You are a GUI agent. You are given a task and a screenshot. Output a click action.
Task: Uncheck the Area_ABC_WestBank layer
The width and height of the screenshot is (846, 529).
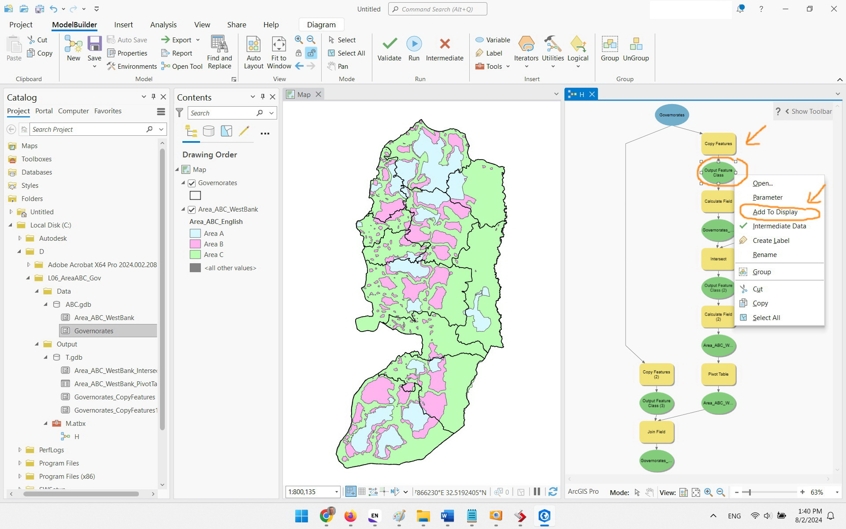point(192,209)
